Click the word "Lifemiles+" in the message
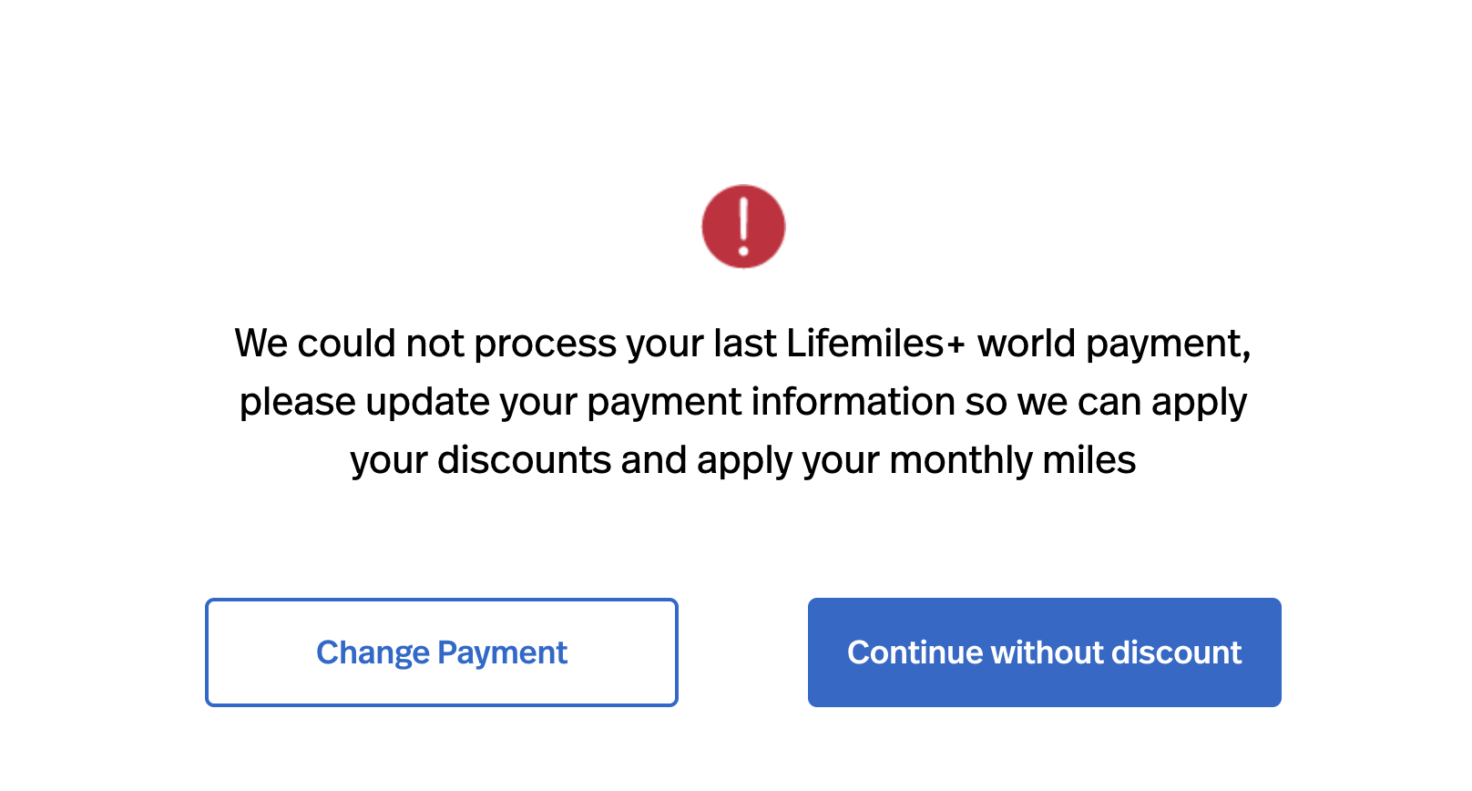 click(874, 344)
